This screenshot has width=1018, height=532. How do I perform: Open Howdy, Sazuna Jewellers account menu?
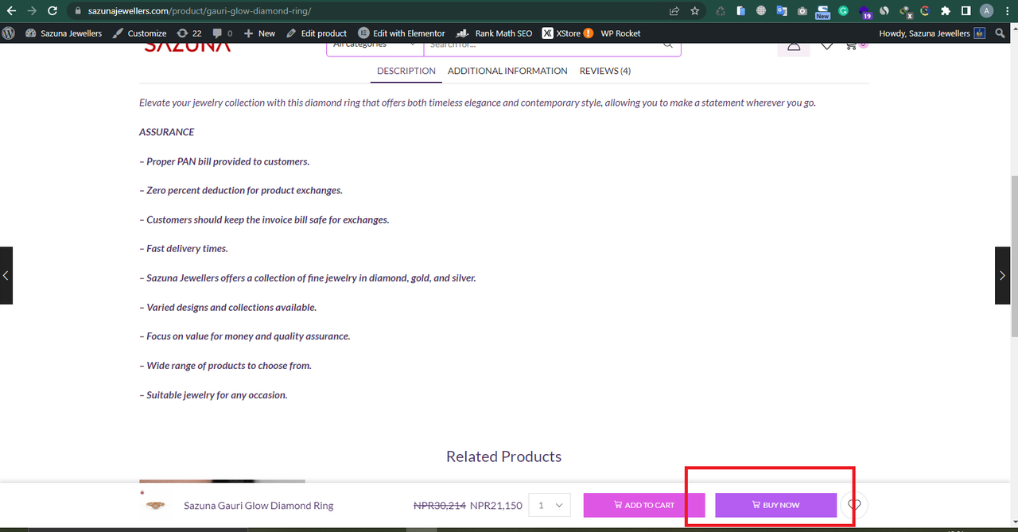click(x=932, y=33)
